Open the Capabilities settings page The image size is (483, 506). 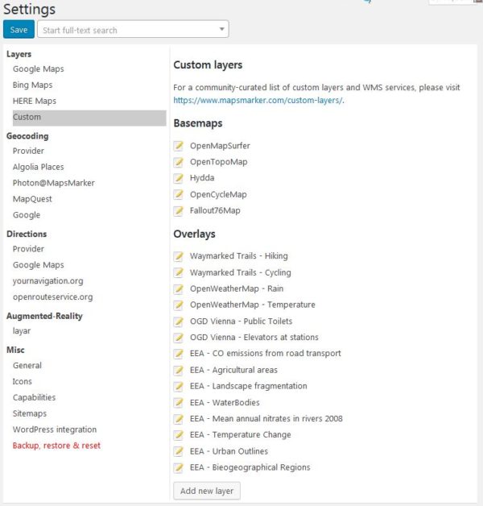34,397
